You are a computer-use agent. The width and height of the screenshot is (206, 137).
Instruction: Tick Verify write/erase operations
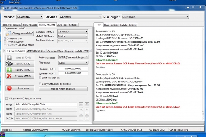(x=40, y=84)
